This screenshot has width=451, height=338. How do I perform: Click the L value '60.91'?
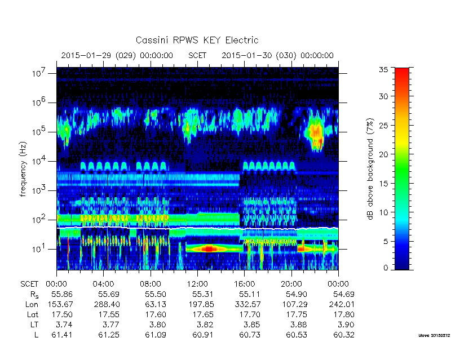(203, 335)
